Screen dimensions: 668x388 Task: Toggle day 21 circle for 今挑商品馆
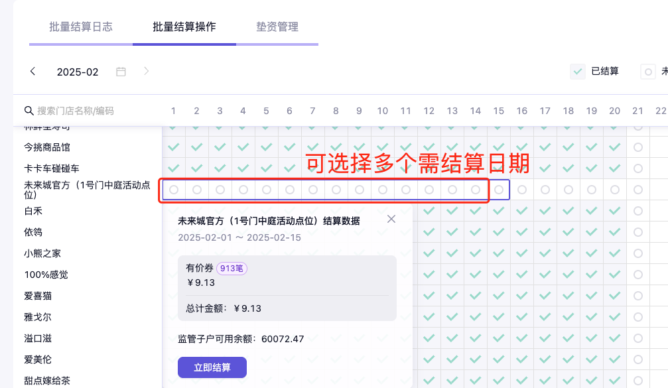(638, 147)
